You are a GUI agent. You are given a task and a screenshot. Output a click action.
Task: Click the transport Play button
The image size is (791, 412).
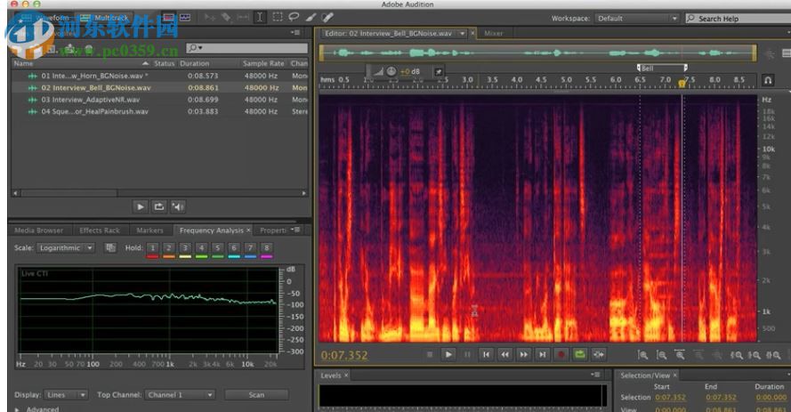[x=448, y=354]
